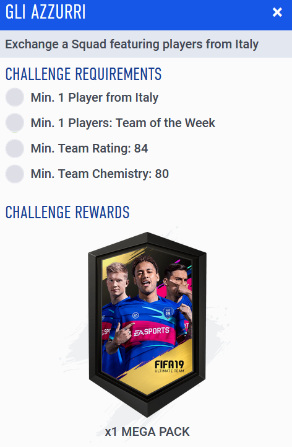Click the Challenge Rewards heading

click(67, 213)
